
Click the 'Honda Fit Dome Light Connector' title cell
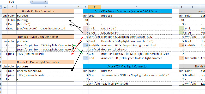(x=38, y=62)
